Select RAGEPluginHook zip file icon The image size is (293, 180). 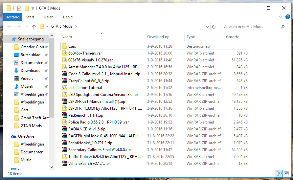point(64,136)
